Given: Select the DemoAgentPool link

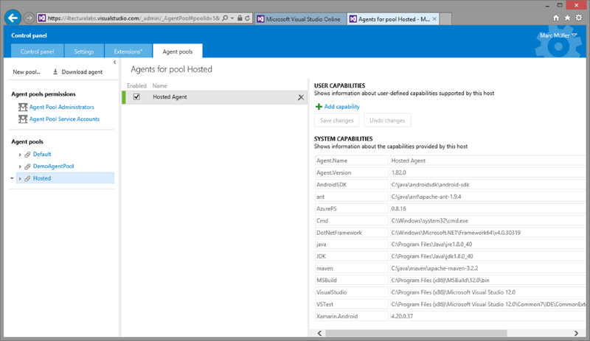Looking at the screenshot, I should click(x=53, y=166).
